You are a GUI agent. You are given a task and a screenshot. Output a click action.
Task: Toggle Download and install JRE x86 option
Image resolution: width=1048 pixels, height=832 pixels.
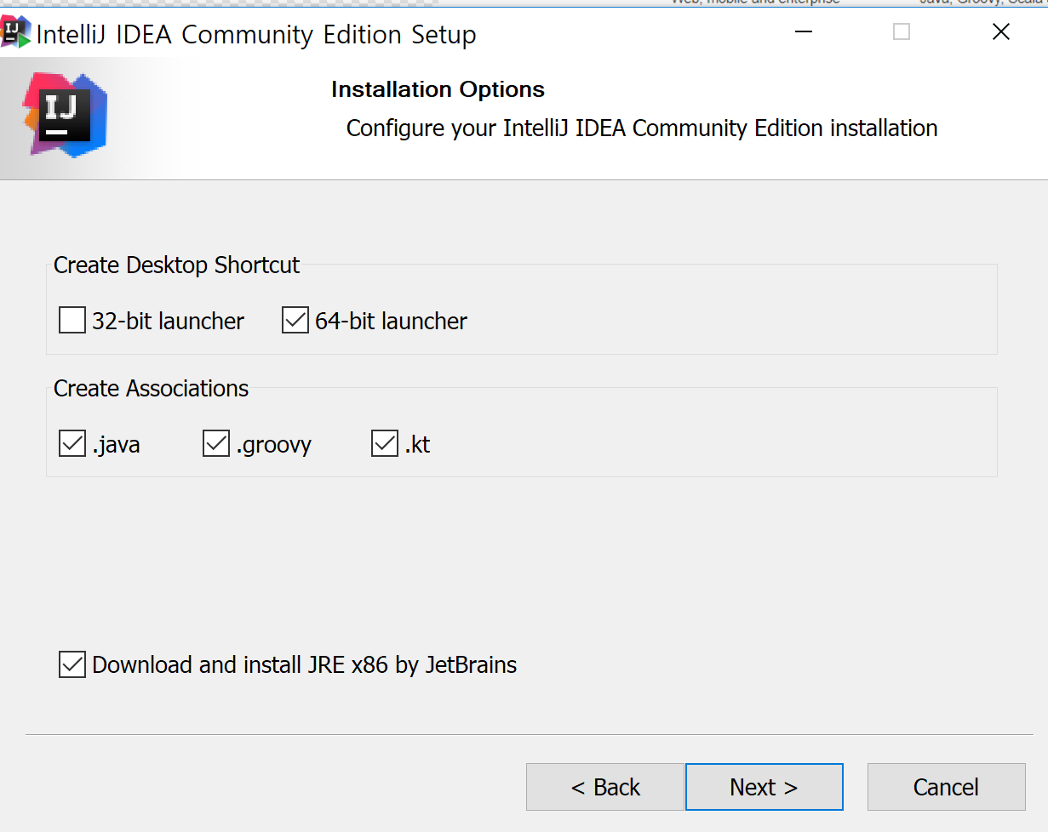click(x=72, y=664)
